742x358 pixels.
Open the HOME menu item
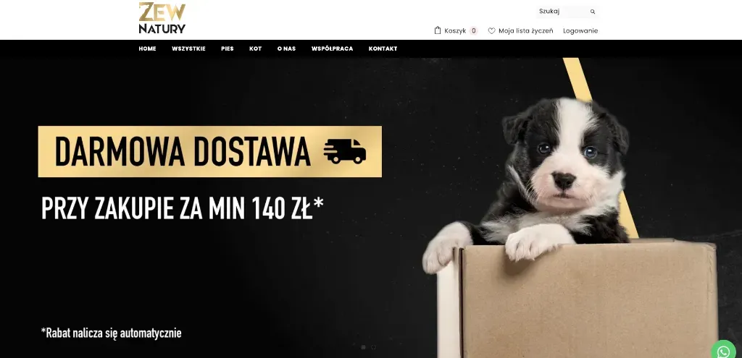[147, 48]
